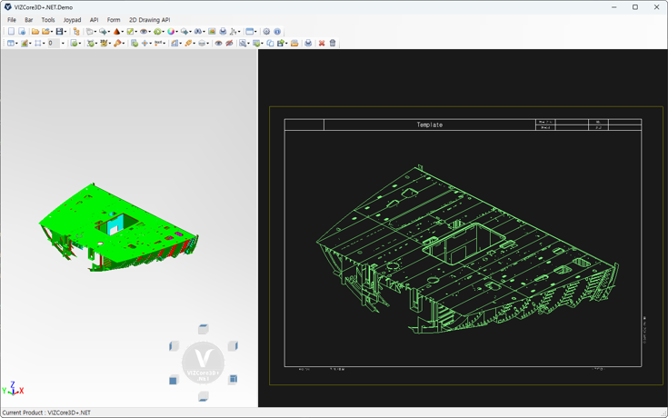This screenshot has width=668, height=418.
Task: Open the Joypad menu
Action: [x=72, y=20]
